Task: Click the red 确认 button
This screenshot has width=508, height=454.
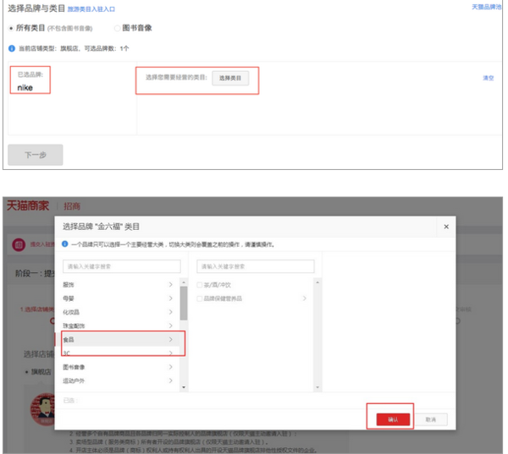Action: [393, 419]
